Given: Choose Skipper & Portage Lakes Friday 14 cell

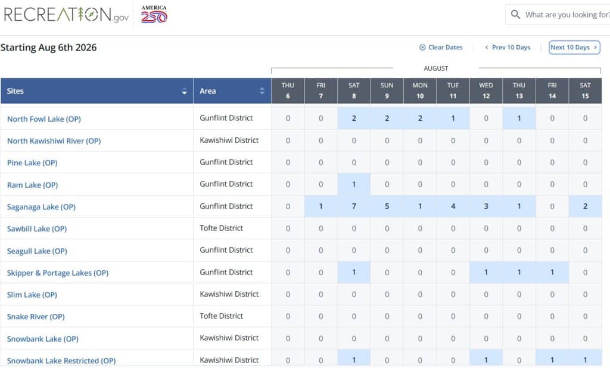Looking at the screenshot, I should pyautogui.click(x=552, y=272).
